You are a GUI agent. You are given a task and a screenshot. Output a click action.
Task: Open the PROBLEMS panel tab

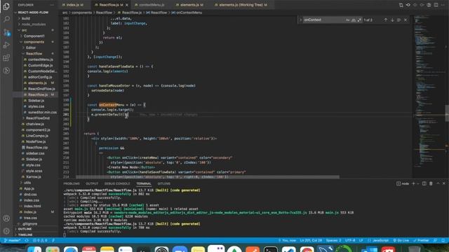tap(72, 183)
